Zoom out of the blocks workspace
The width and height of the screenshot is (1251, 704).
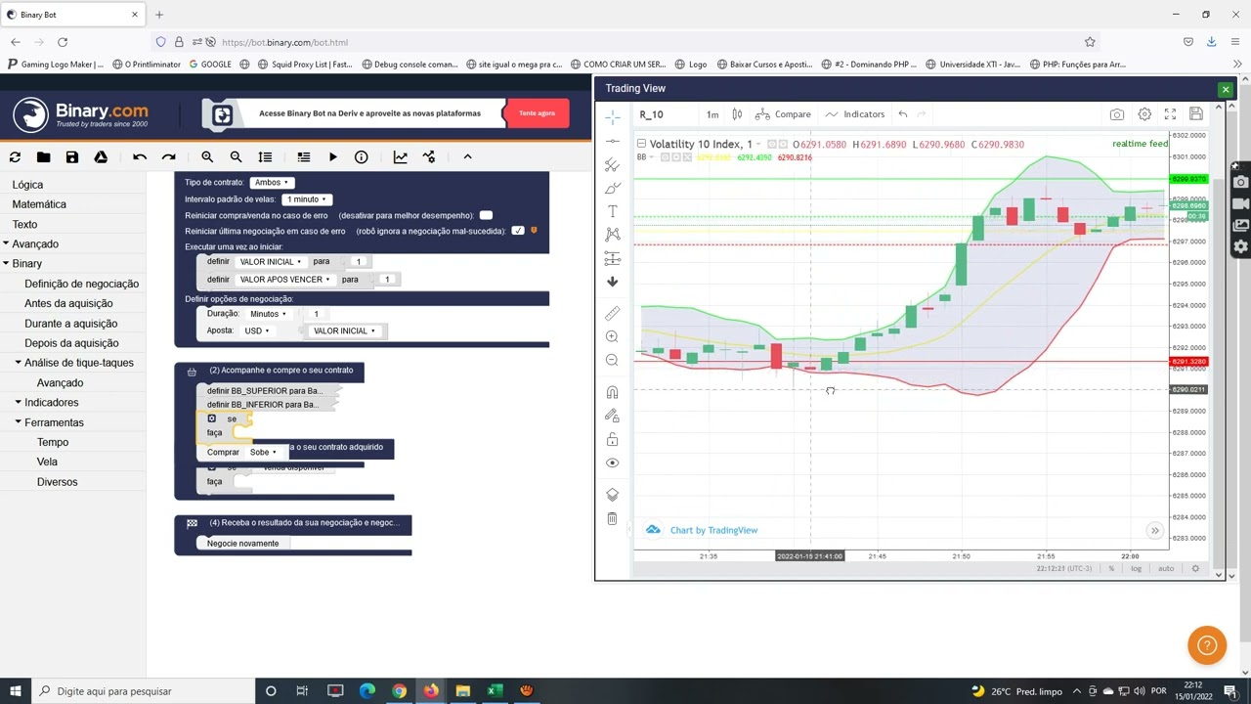pos(236,156)
